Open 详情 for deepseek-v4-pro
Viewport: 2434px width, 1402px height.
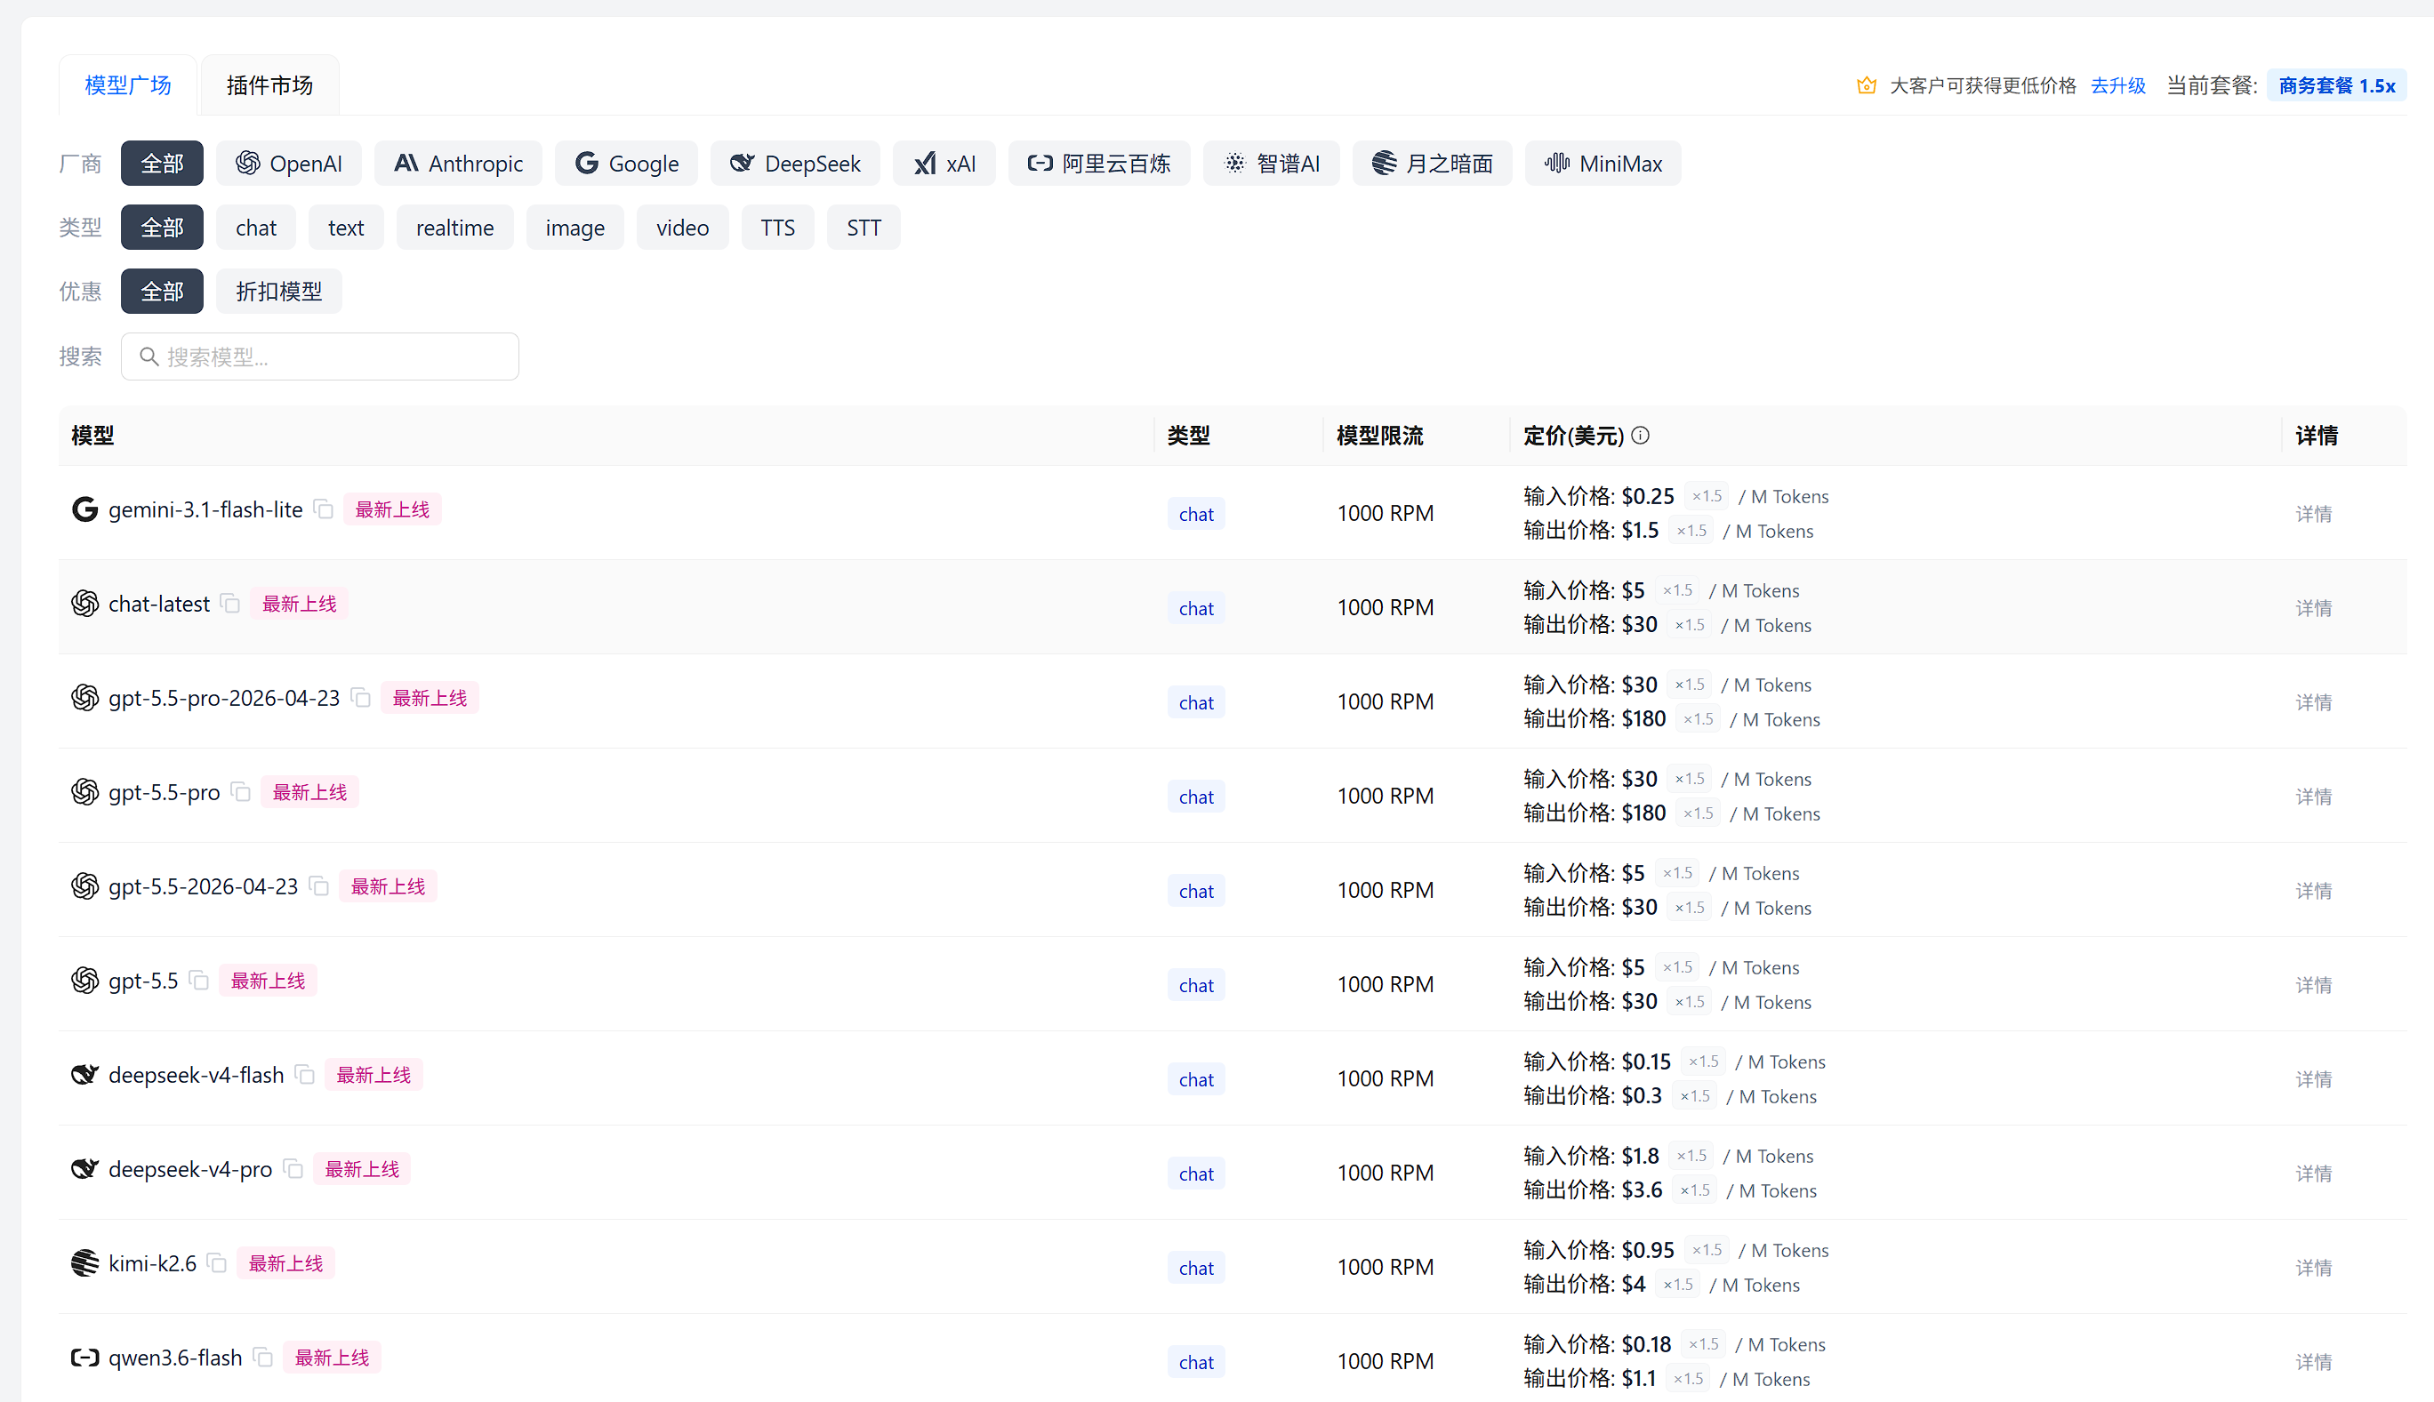[x=2314, y=1174]
